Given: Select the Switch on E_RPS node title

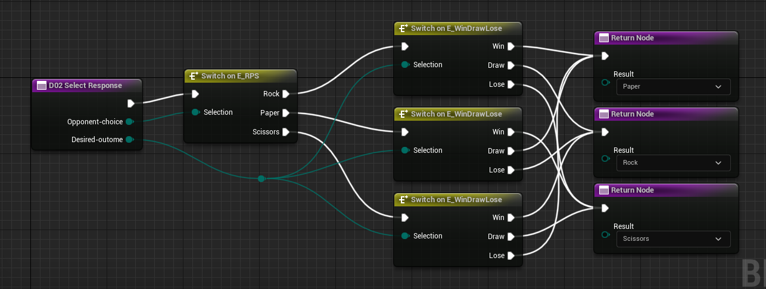Looking at the screenshot, I should [x=230, y=76].
